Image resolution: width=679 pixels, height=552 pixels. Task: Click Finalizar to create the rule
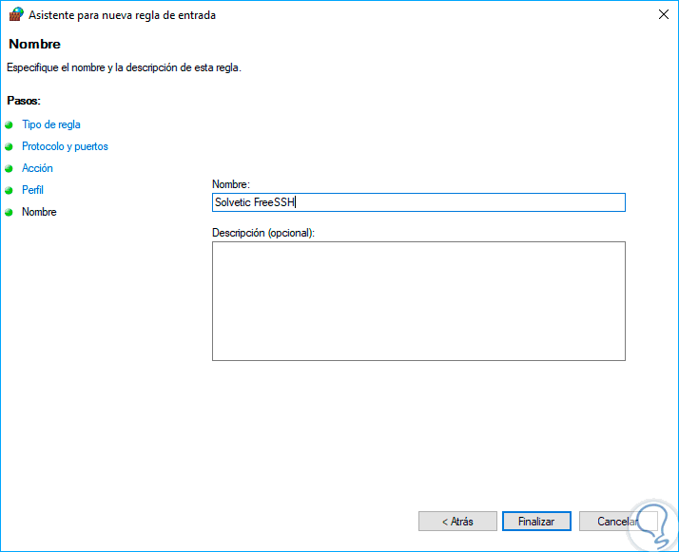536,522
